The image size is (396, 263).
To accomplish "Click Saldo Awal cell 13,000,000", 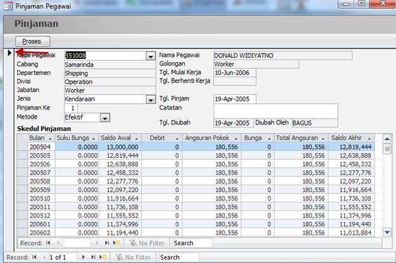I will (x=120, y=147).
